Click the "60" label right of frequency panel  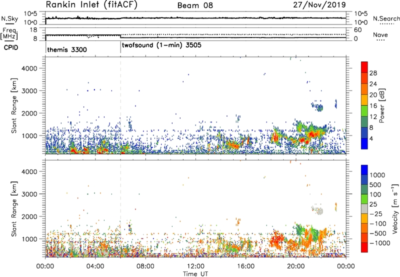(358, 30)
